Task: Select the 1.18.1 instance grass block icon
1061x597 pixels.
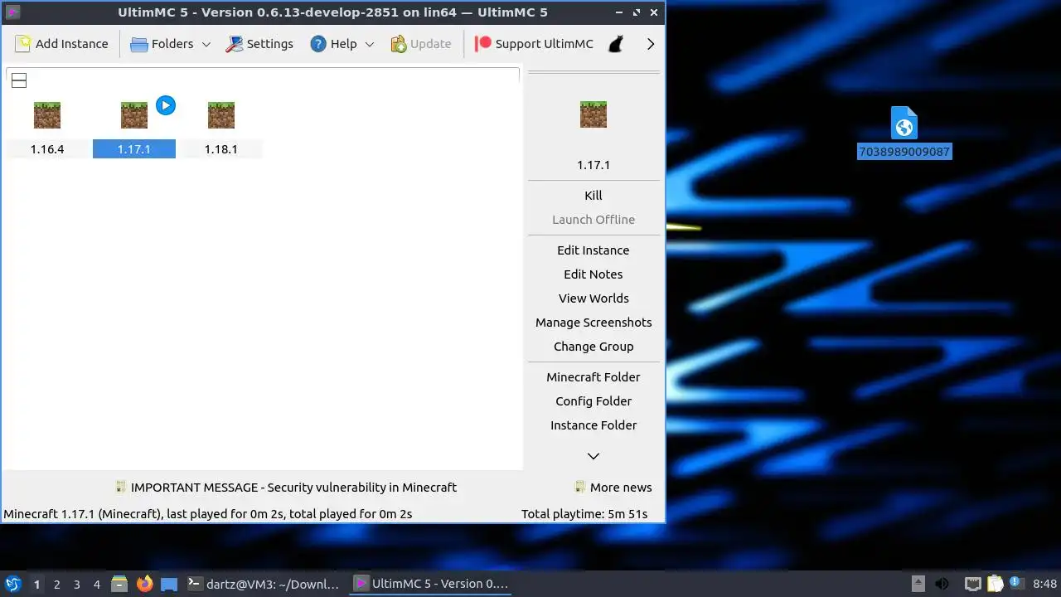Action: click(x=221, y=114)
